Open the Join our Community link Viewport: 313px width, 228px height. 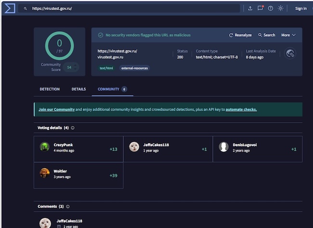56,109
